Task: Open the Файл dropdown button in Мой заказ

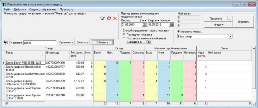Action: coord(218,25)
